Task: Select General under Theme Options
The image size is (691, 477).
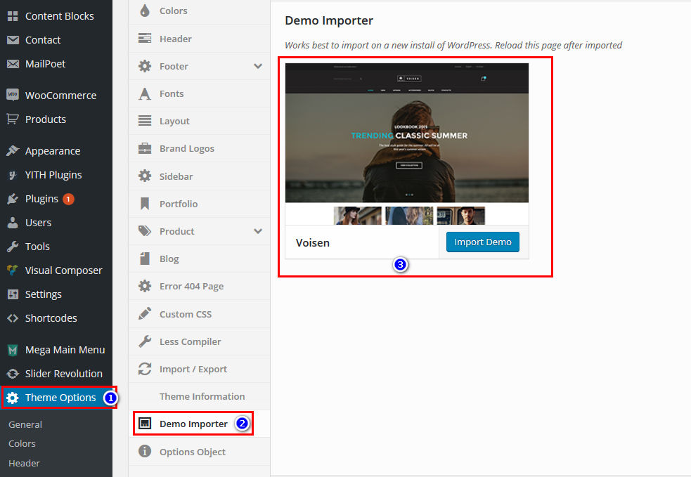Action: point(25,424)
